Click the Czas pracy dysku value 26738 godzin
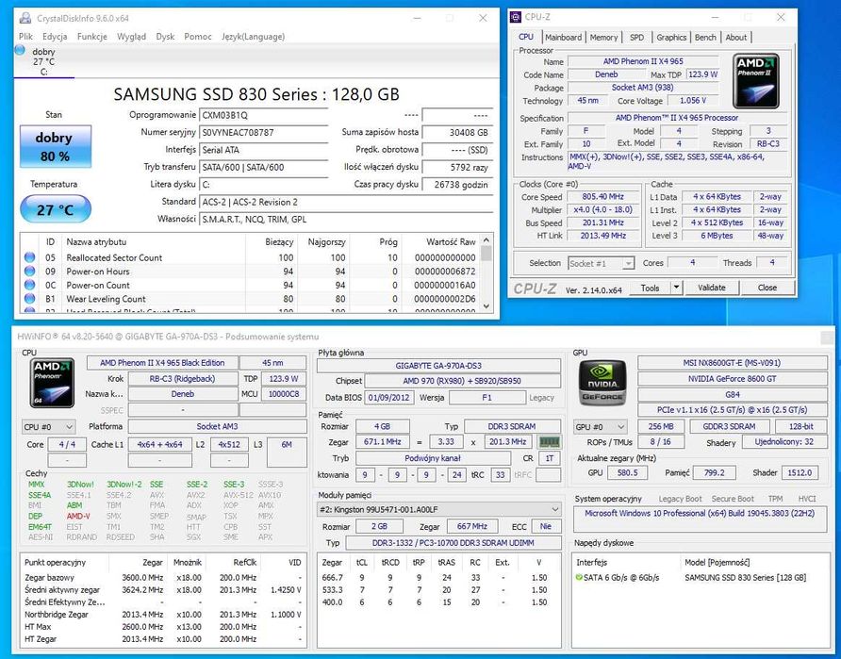This screenshot has width=841, height=659. click(457, 185)
